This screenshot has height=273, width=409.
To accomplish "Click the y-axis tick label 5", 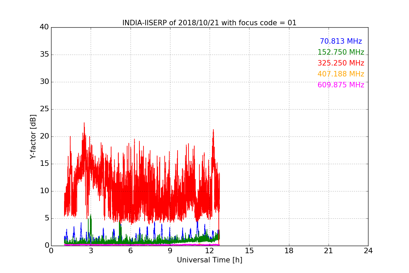I will pyautogui.click(x=47, y=218).
